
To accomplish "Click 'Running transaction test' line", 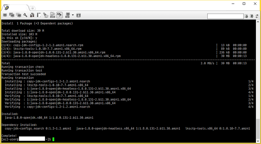I will [22, 70].
